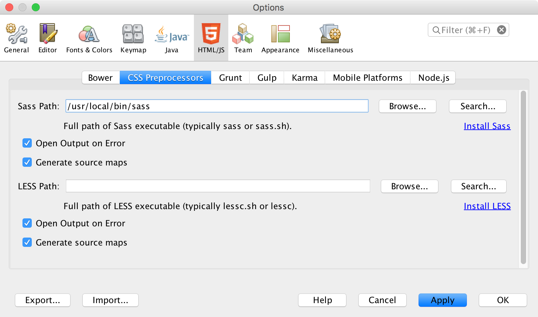Switch to the Karma tab
The width and height of the screenshot is (538, 317).
pos(304,77)
